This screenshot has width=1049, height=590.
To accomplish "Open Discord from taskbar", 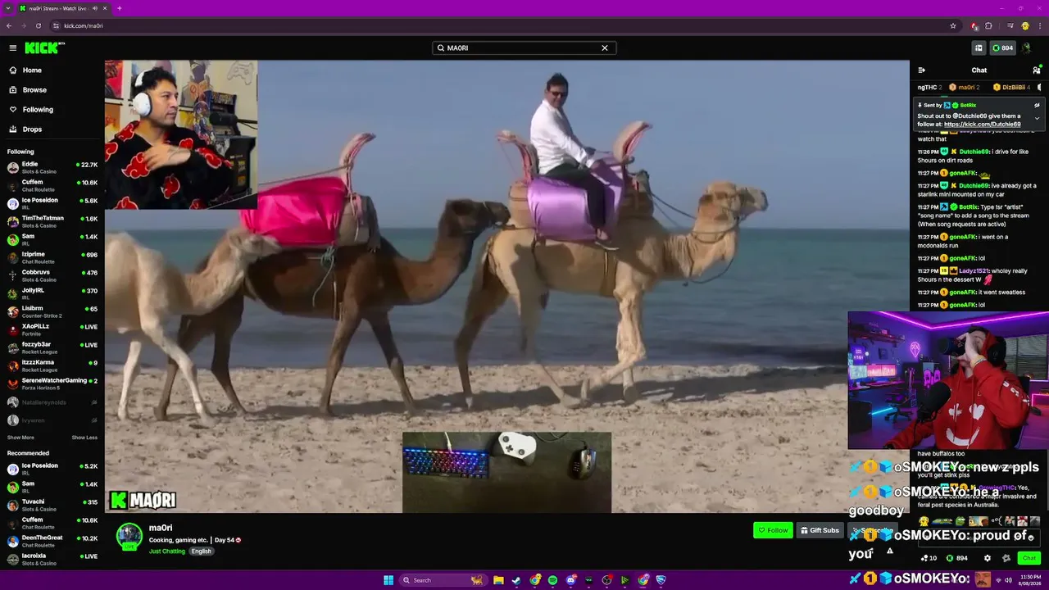I will tap(571, 580).
